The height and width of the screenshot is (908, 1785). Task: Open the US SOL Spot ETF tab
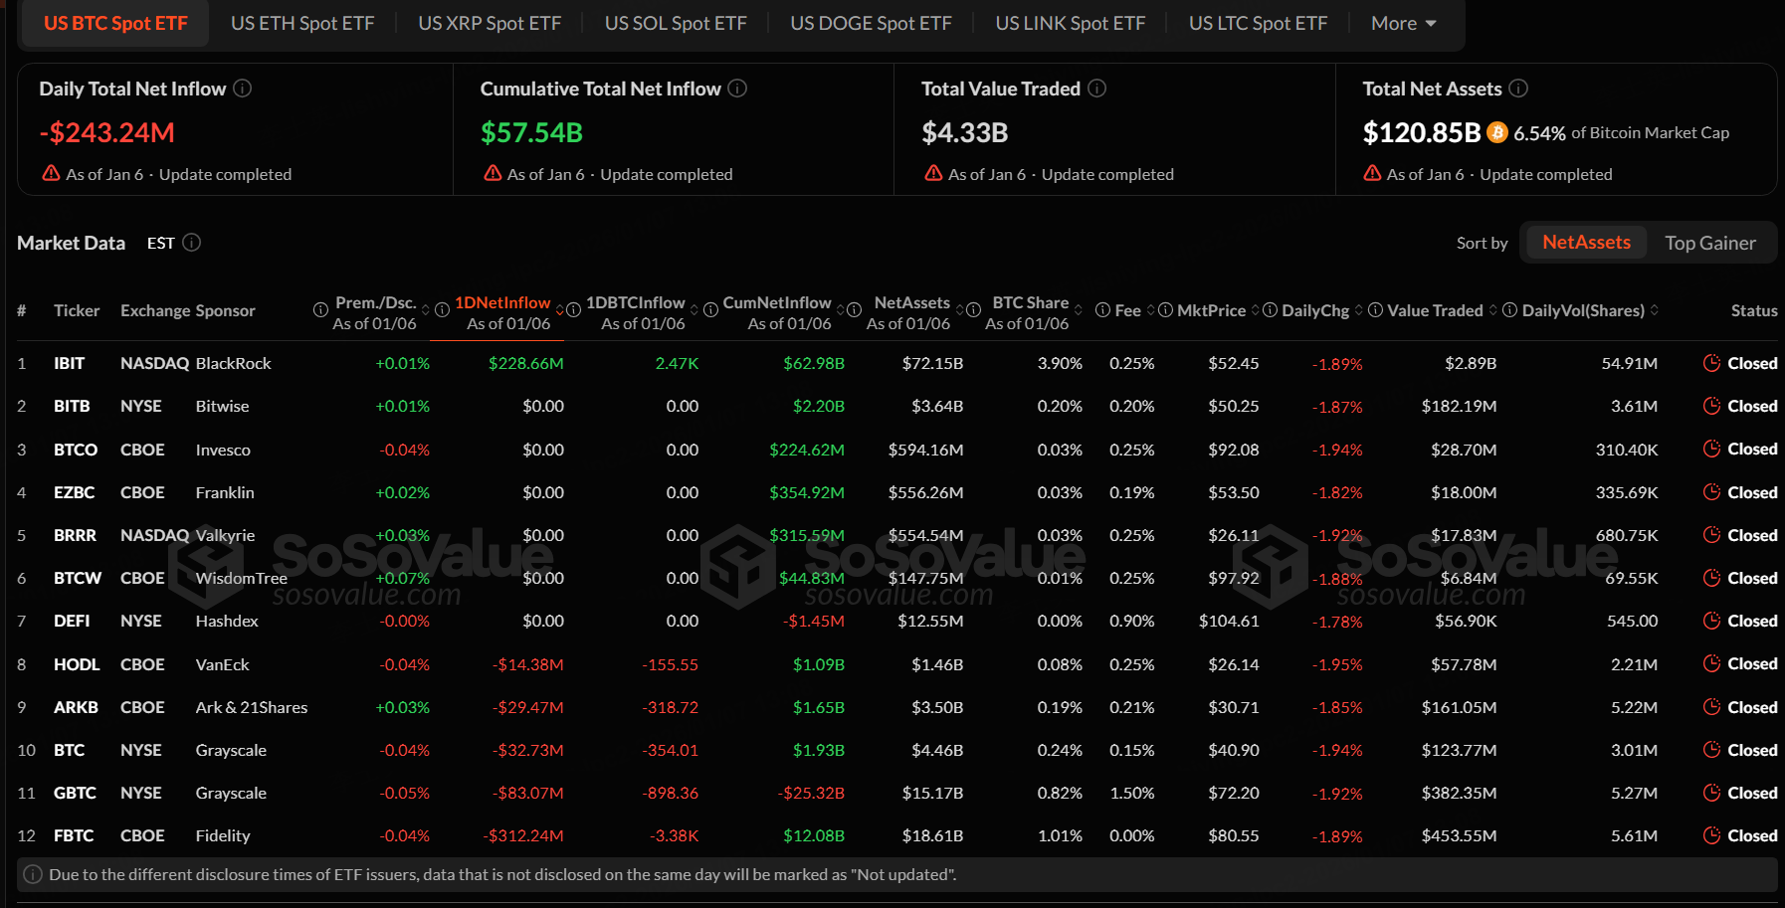coord(676,23)
